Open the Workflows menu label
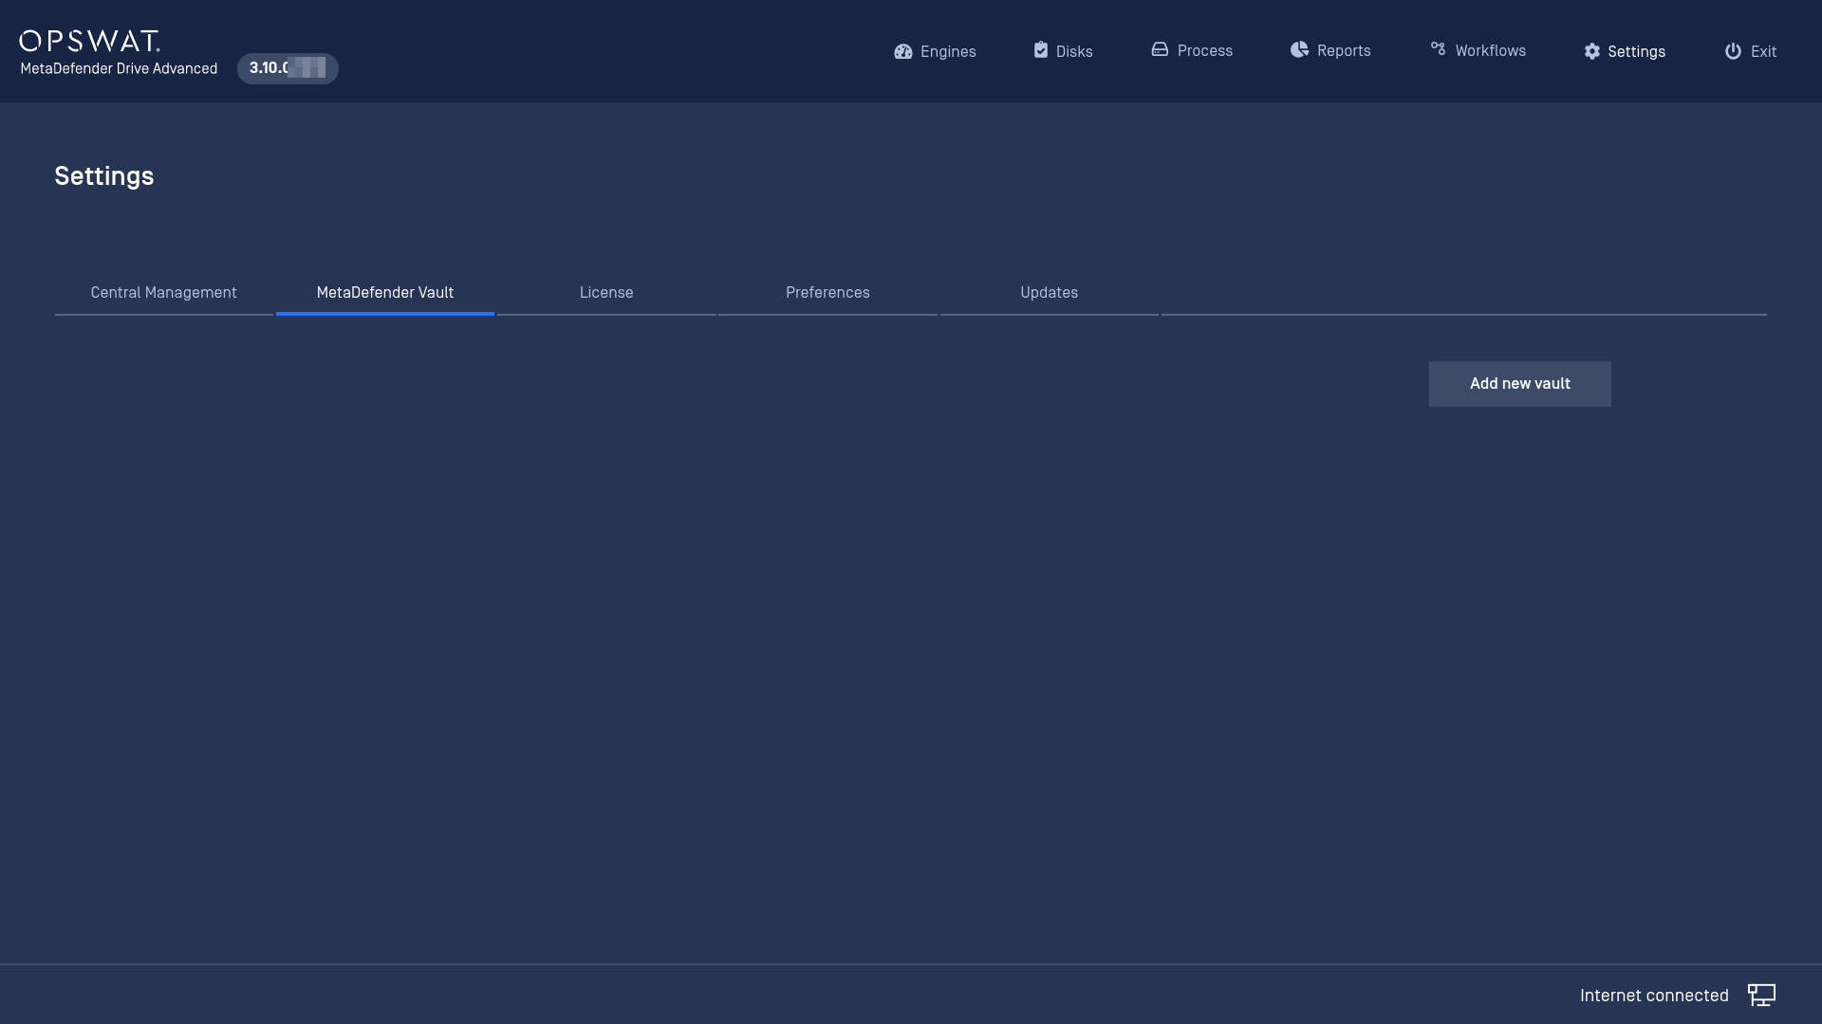The image size is (1822, 1024). (x=1491, y=50)
